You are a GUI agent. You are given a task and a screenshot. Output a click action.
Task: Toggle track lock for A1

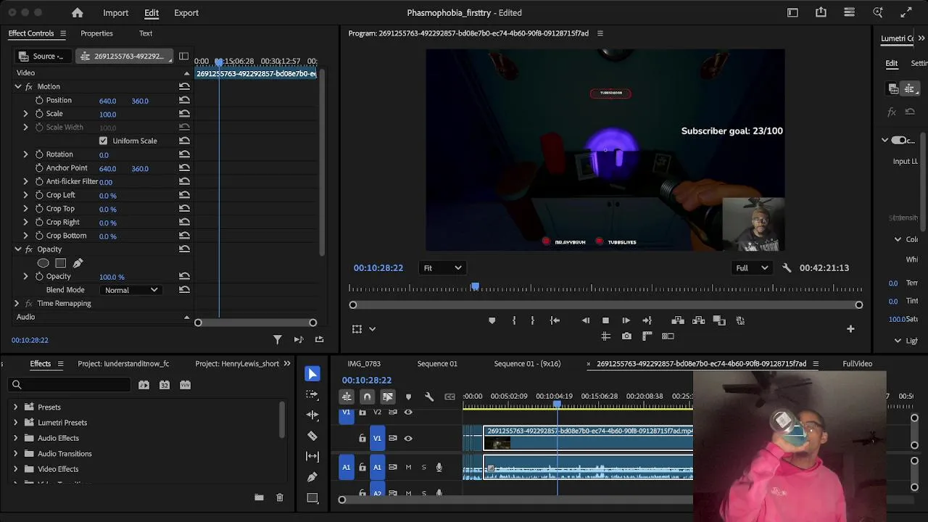(362, 468)
